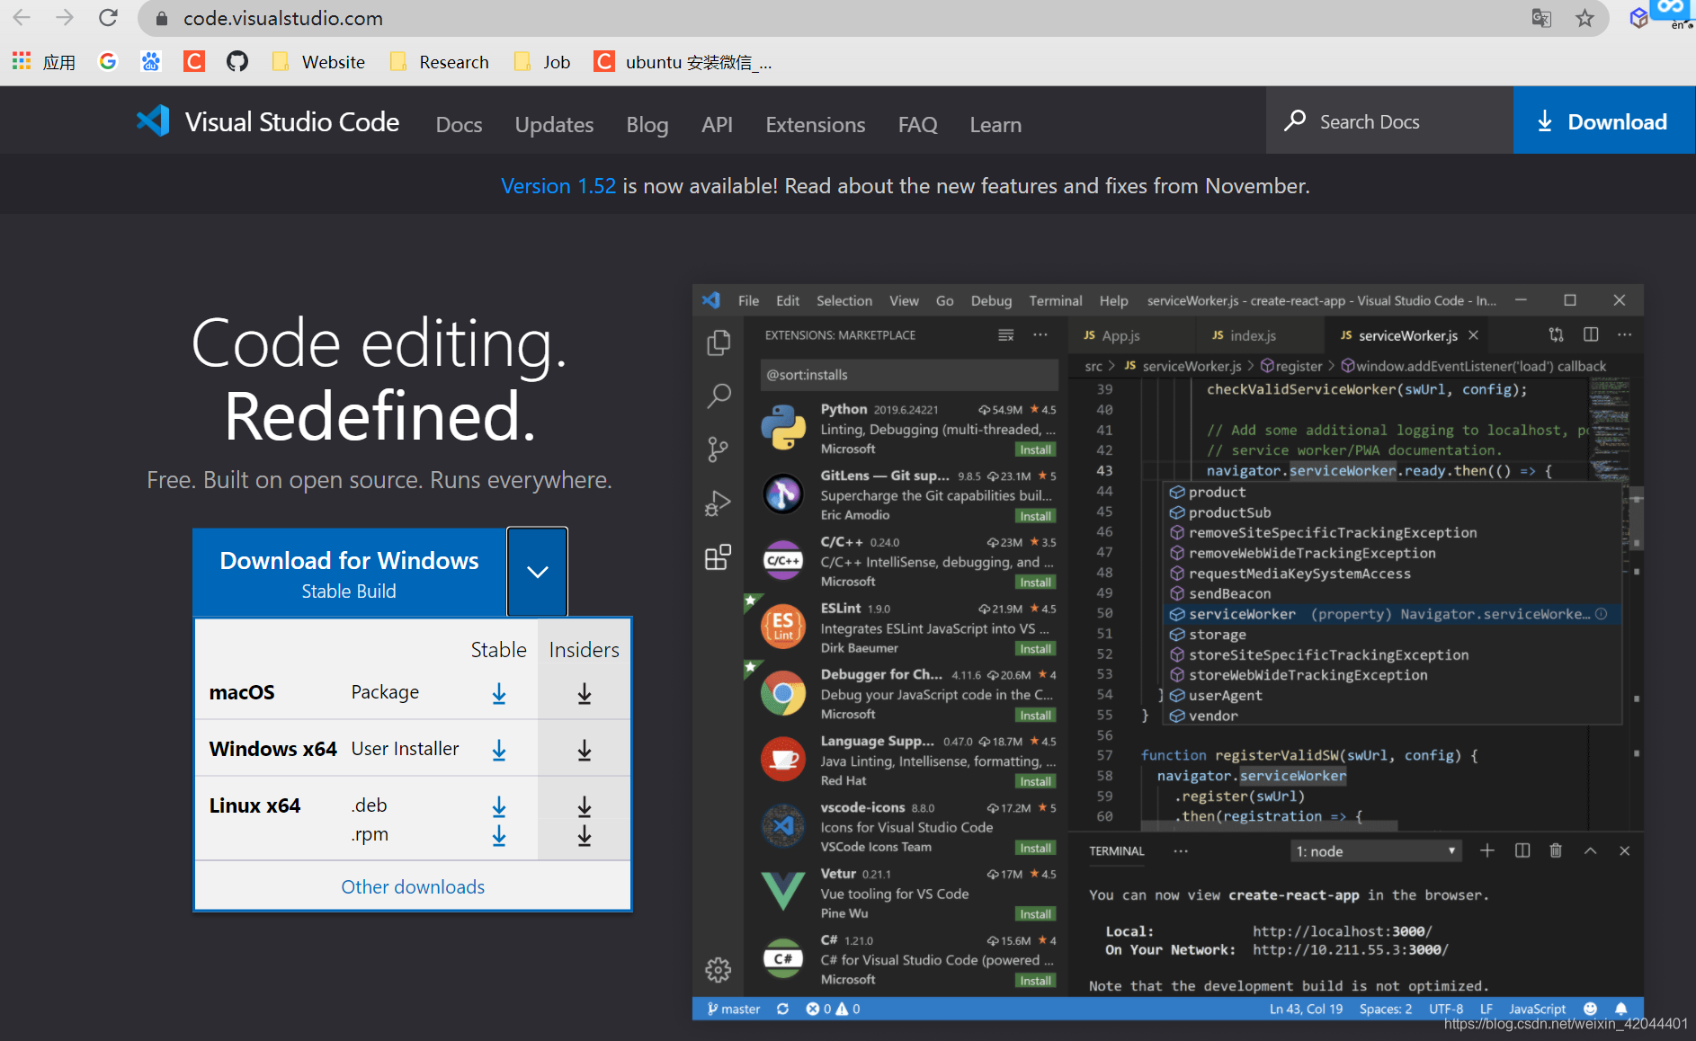Download Linux x64 Stable .rpm

point(499,835)
